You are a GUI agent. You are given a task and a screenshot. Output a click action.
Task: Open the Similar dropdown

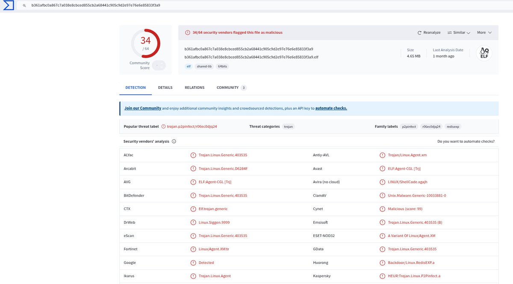pyautogui.click(x=459, y=32)
